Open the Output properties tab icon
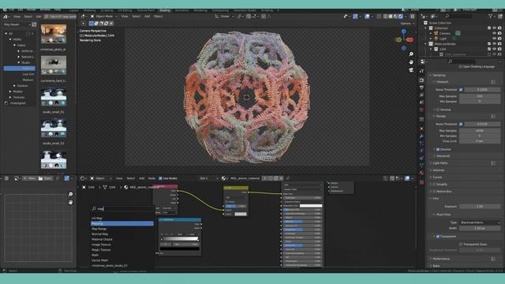Image resolution: width=505 pixels, height=284 pixels. tap(421, 88)
